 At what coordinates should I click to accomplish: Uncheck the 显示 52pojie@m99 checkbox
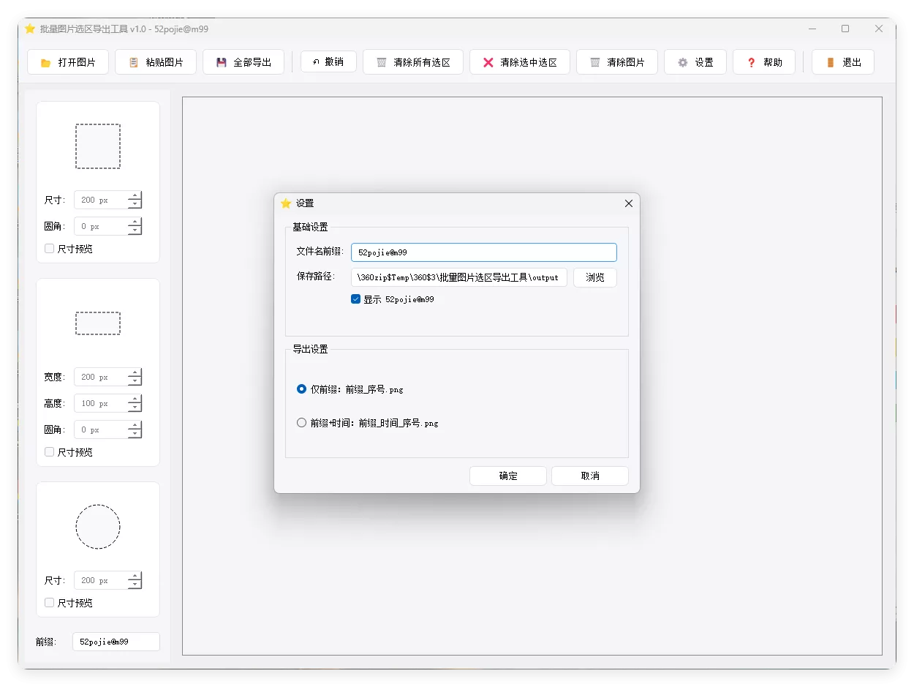point(355,299)
